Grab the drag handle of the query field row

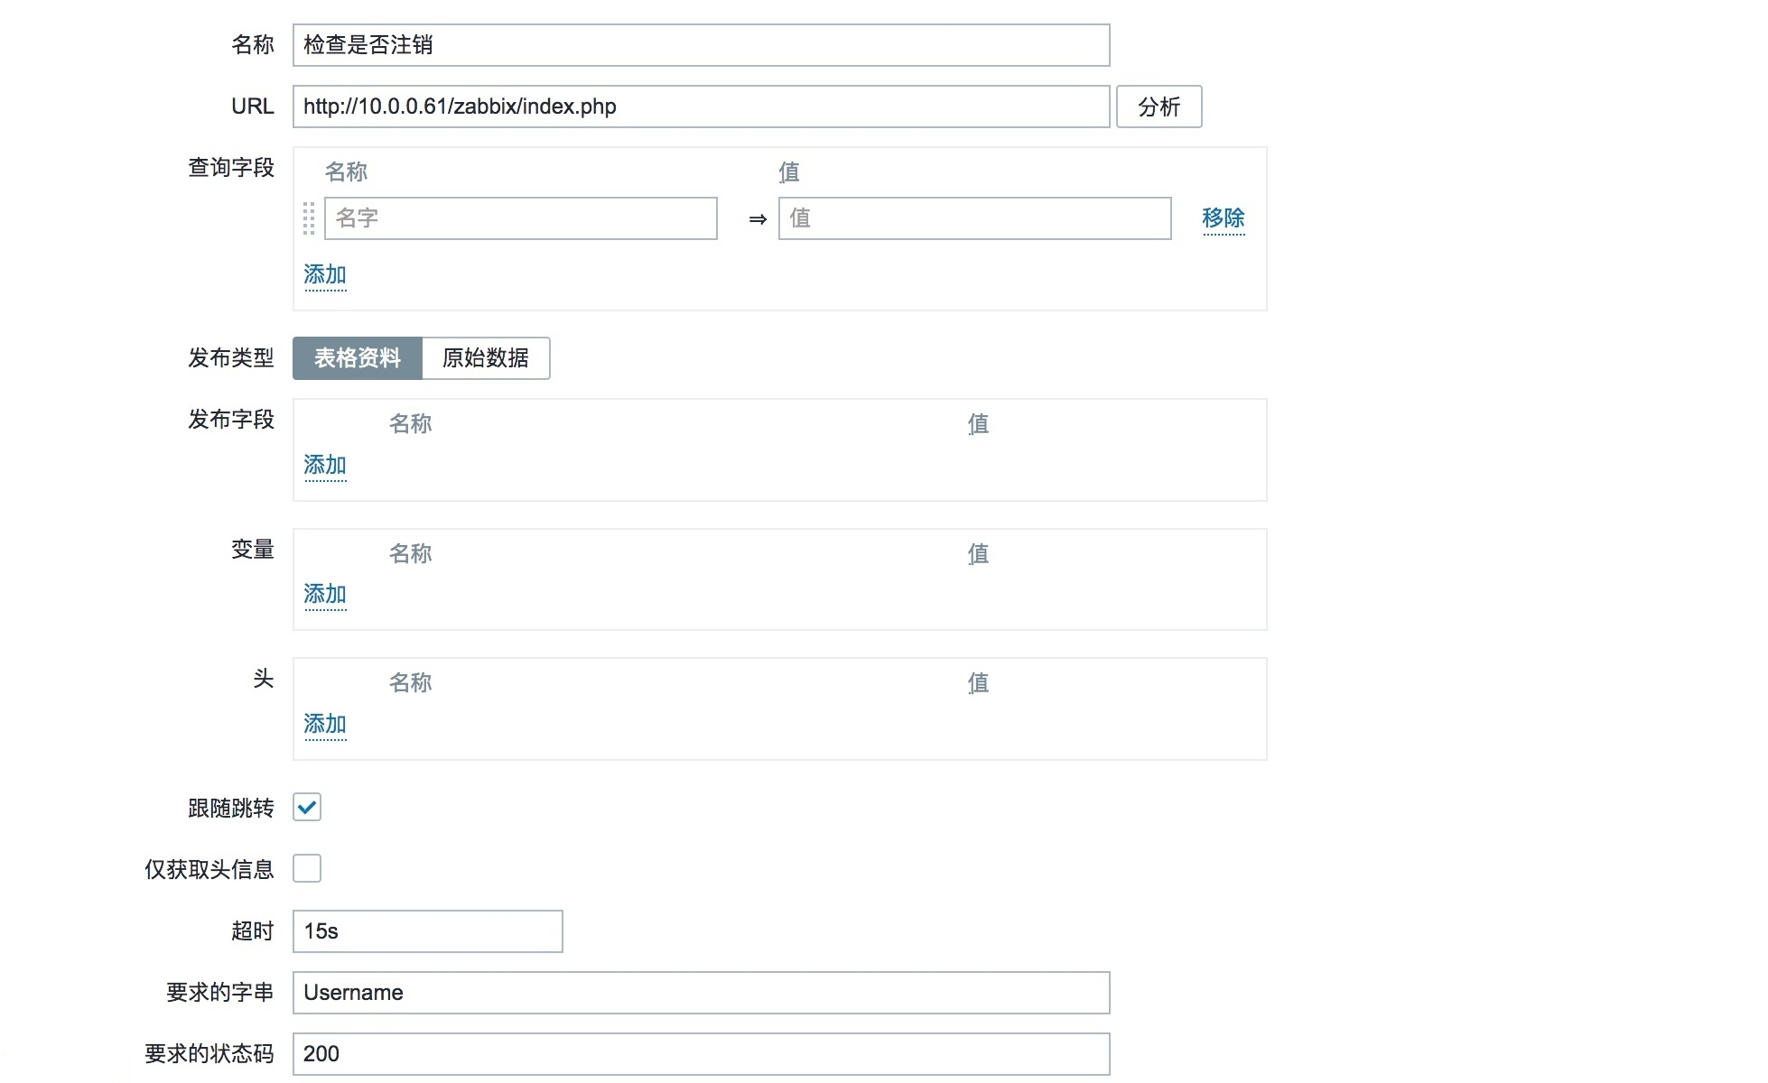309,218
